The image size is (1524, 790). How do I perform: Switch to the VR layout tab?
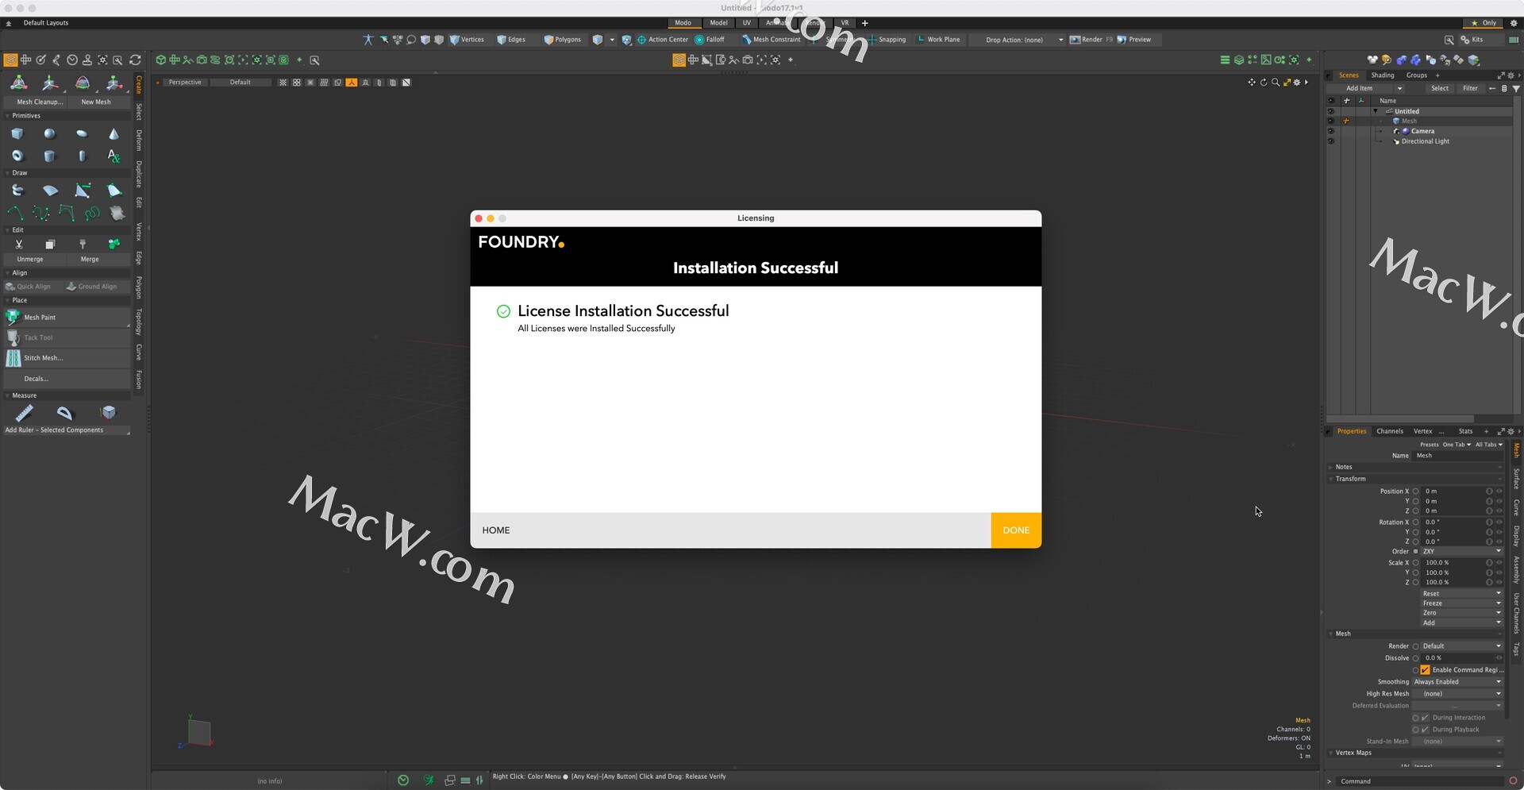coord(845,23)
